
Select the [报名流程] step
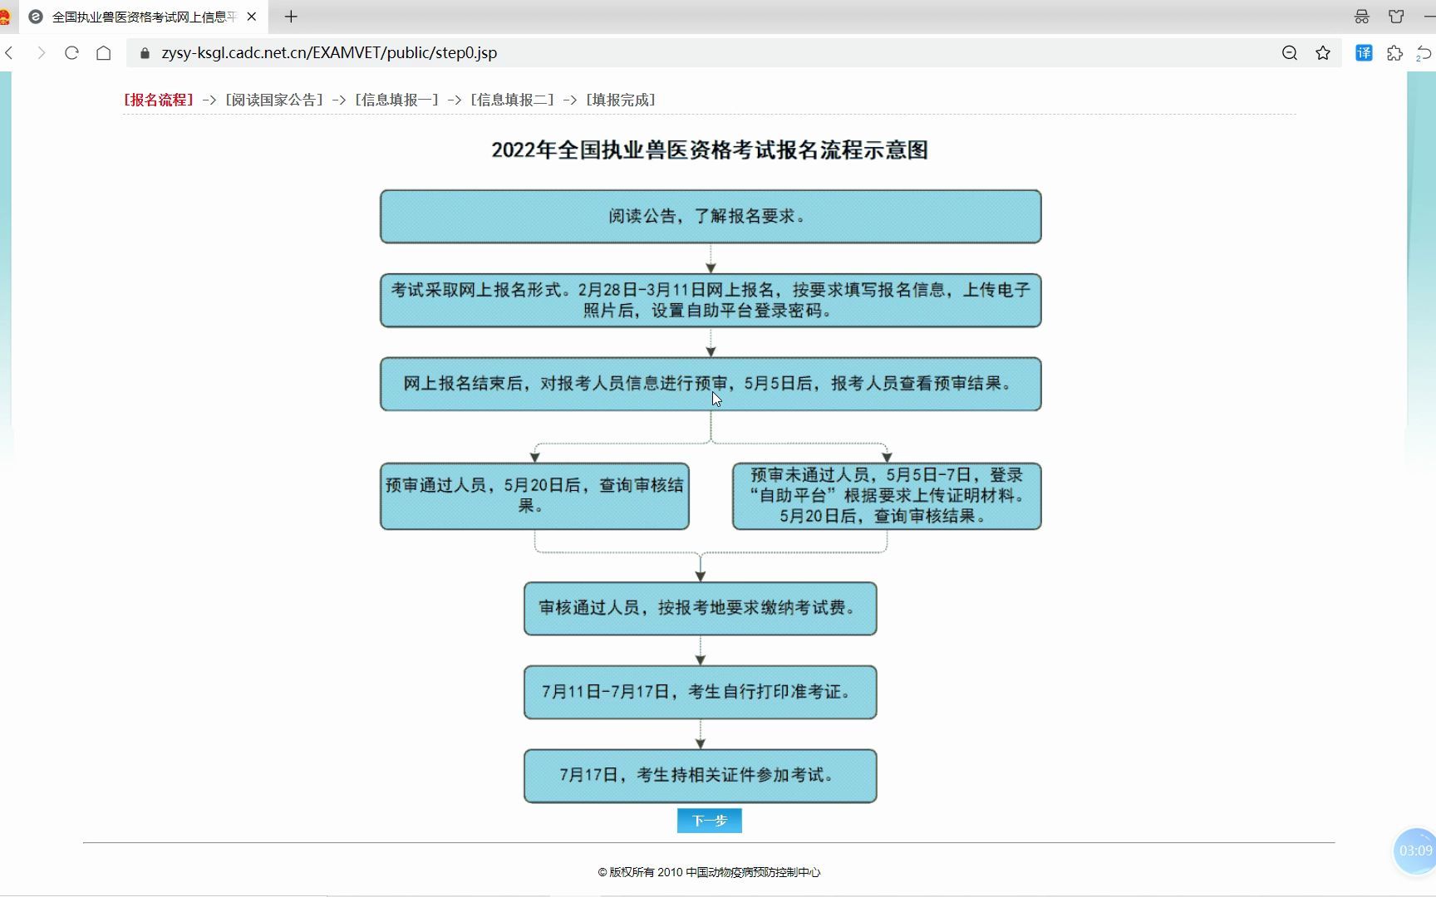click(x=158, y=100)
